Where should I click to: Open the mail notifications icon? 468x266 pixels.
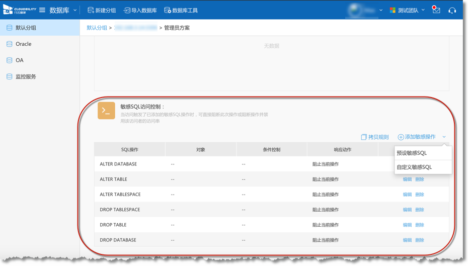tap(436, 10)
